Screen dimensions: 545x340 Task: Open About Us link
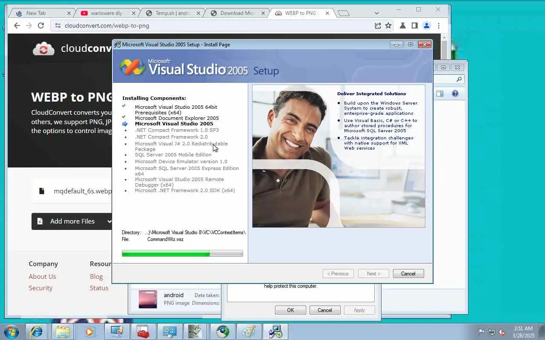click(42, 276)
